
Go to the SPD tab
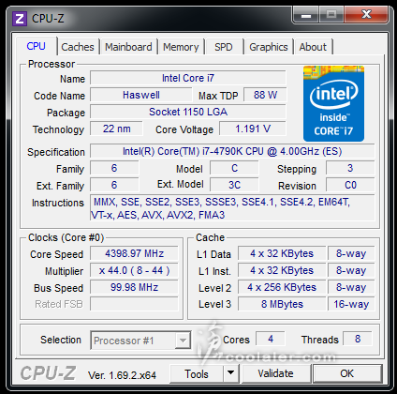click(x=224, y=47)
